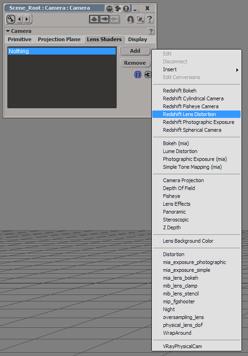Toggle the blue bracket inspect icon
This screenshot has width=248, height=356.
click(x=138, y=74)
